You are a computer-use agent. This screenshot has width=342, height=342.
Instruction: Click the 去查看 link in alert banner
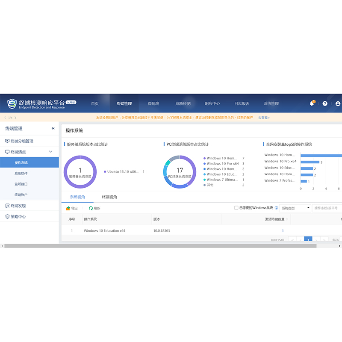[x=264, y=118]
